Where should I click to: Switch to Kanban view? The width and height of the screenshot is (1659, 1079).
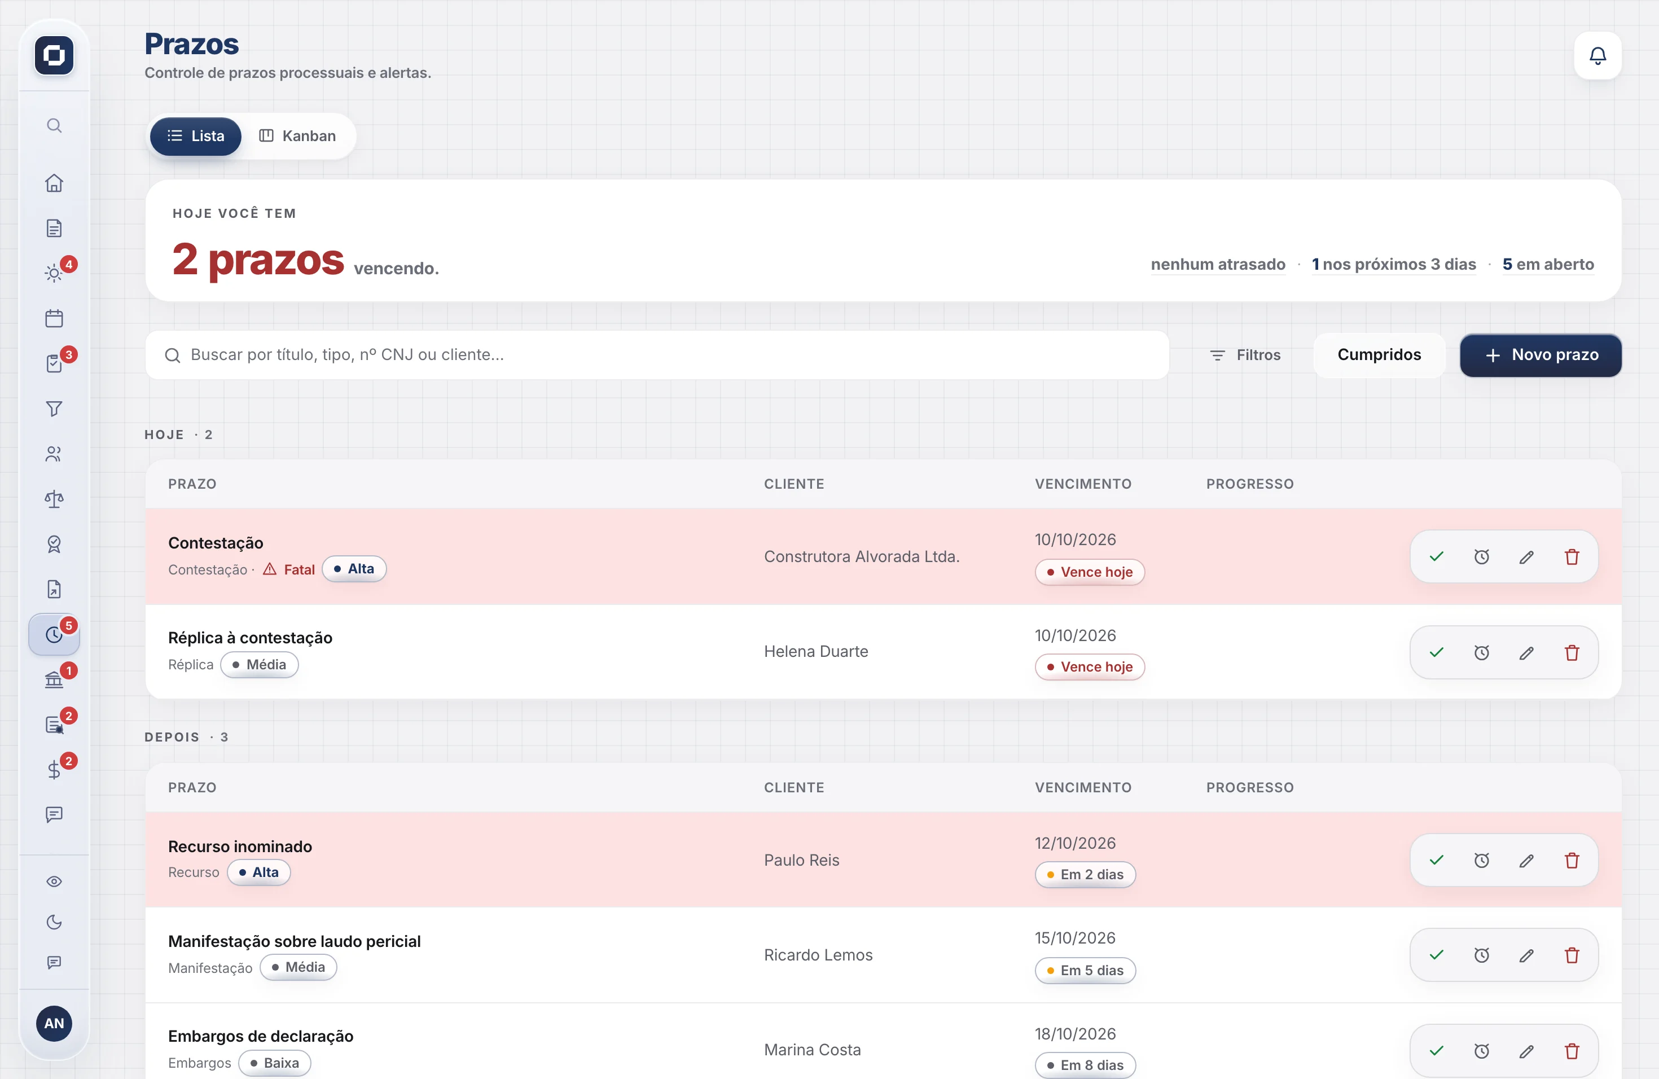point(297,136)
